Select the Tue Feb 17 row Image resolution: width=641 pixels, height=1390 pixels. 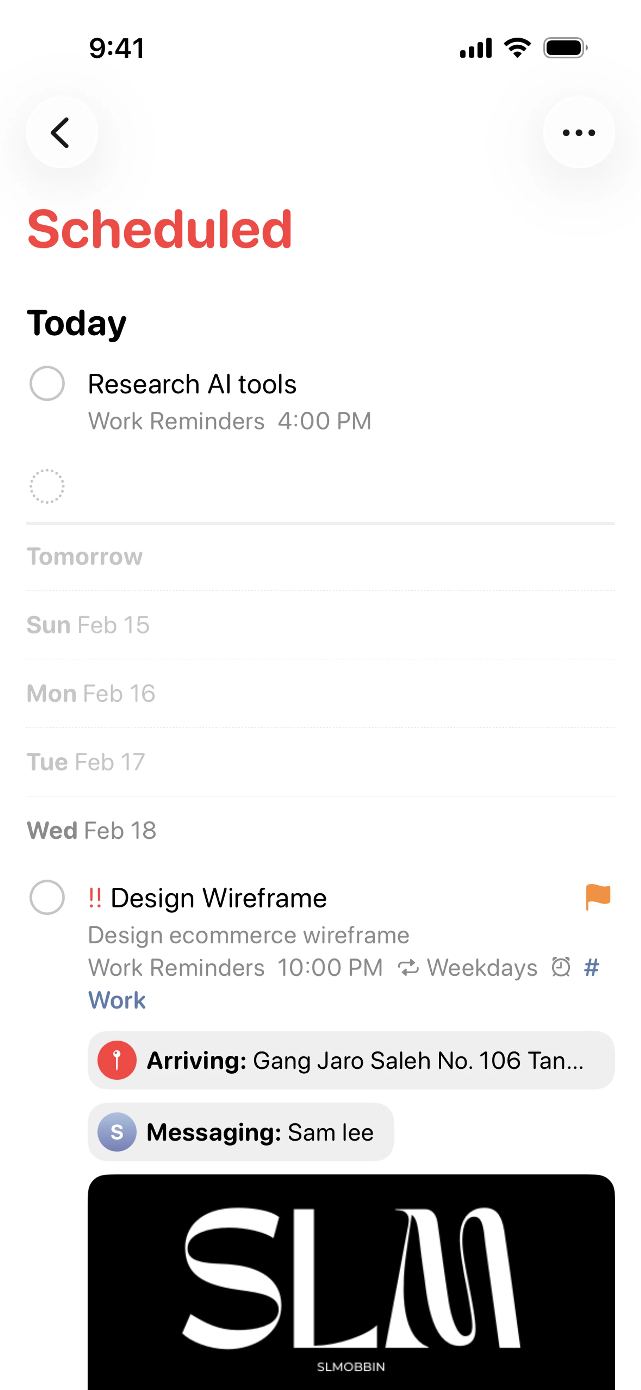point(86,762)
